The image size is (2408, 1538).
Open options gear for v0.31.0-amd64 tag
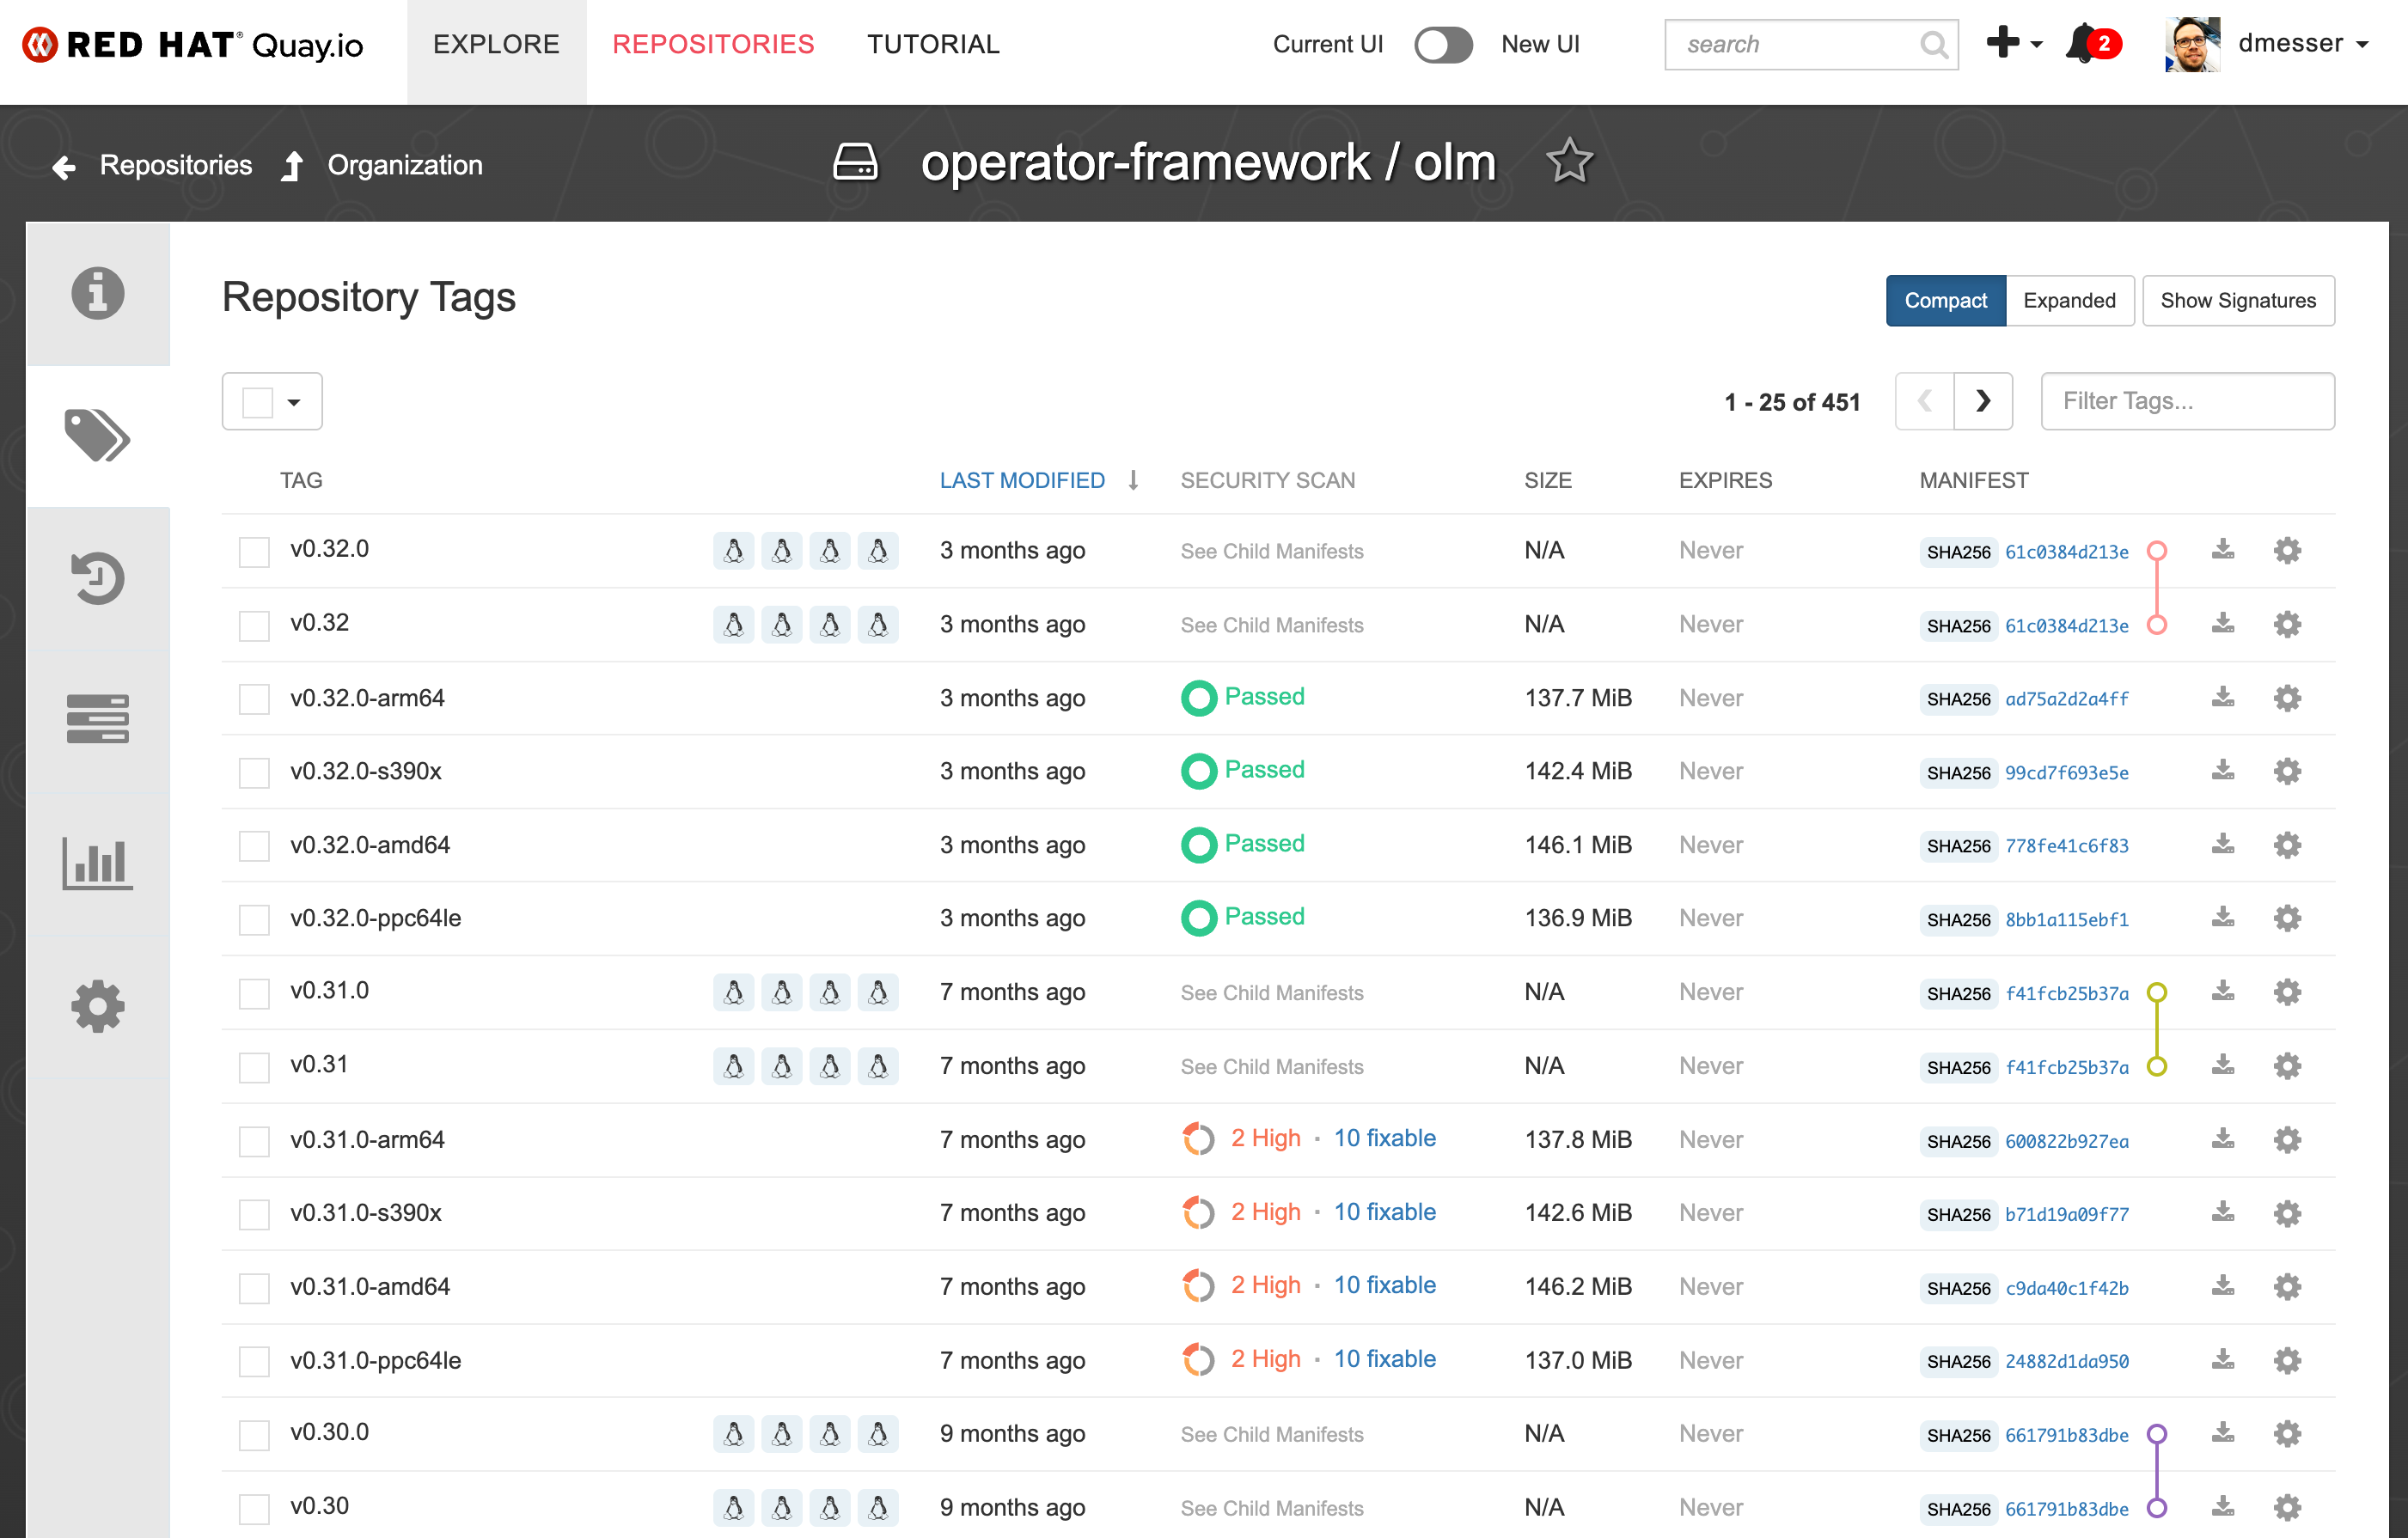2287,1286
